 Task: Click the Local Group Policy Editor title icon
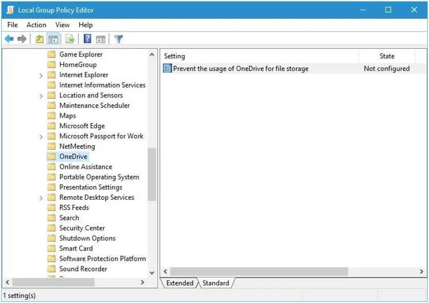[10, 10]
